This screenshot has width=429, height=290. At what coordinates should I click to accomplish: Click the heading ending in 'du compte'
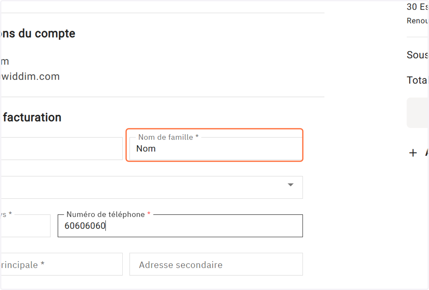click(x=38, y=34)
